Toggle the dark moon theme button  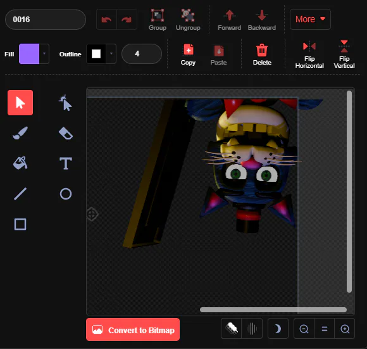[278, 329]
